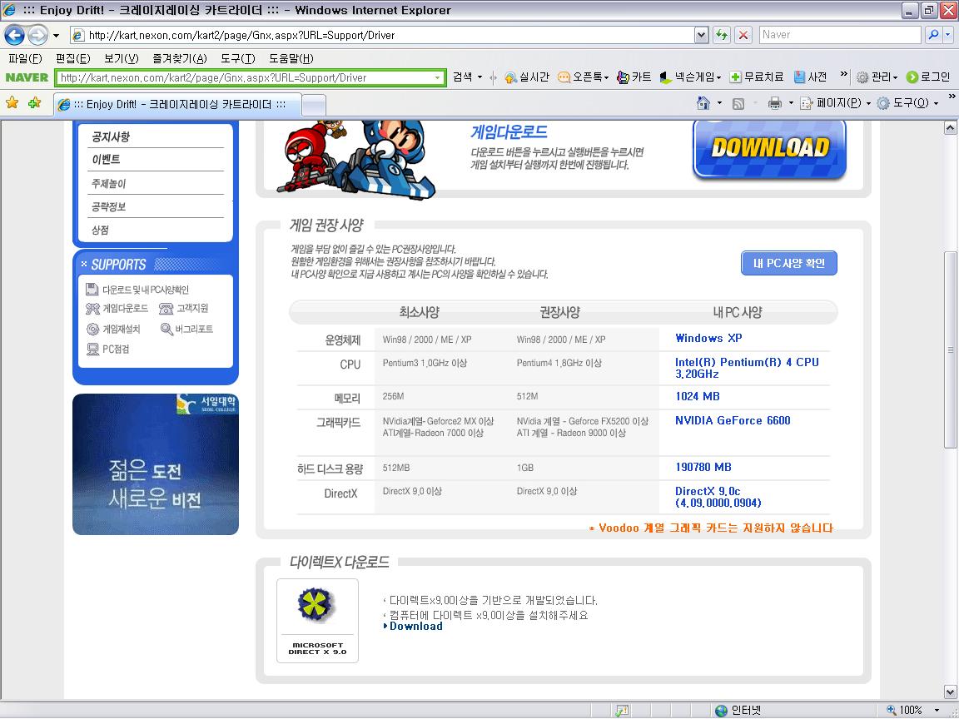Click the 인터넷 security zone in status bar

tap(738, 710)
